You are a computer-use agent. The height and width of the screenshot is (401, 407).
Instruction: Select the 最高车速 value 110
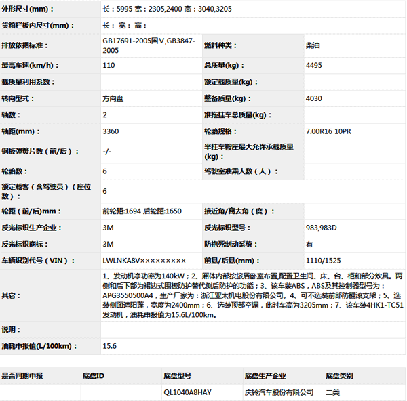tap(109, 65)
